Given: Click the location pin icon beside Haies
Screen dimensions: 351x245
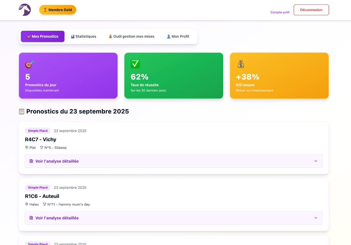Looking at the screenshot, I should (26, 204).
